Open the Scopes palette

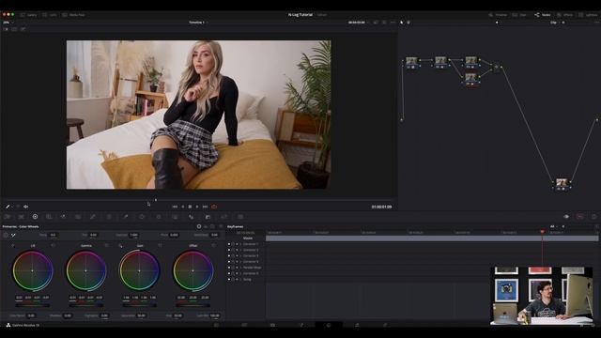580,217
